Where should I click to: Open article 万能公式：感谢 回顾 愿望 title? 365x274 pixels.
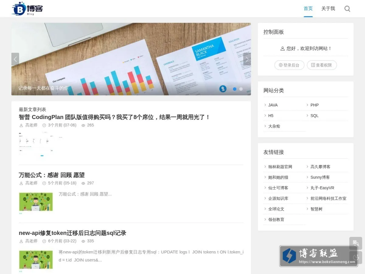tap(52, 175)
